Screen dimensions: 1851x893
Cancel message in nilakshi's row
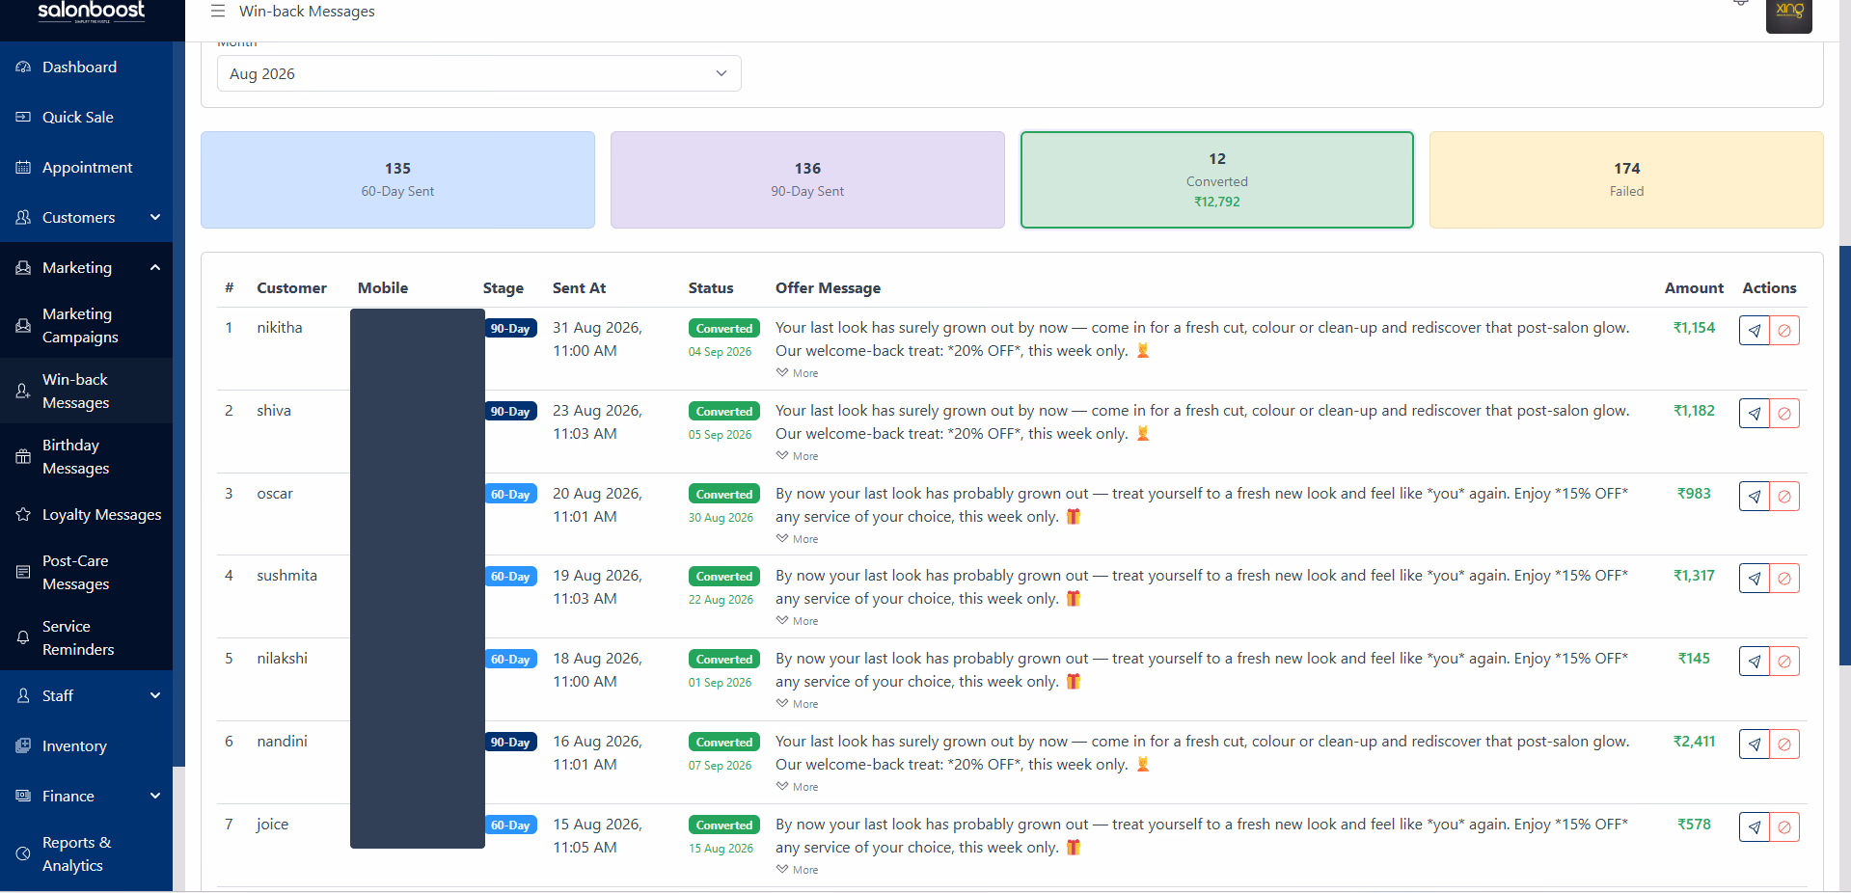[1784, 662]
